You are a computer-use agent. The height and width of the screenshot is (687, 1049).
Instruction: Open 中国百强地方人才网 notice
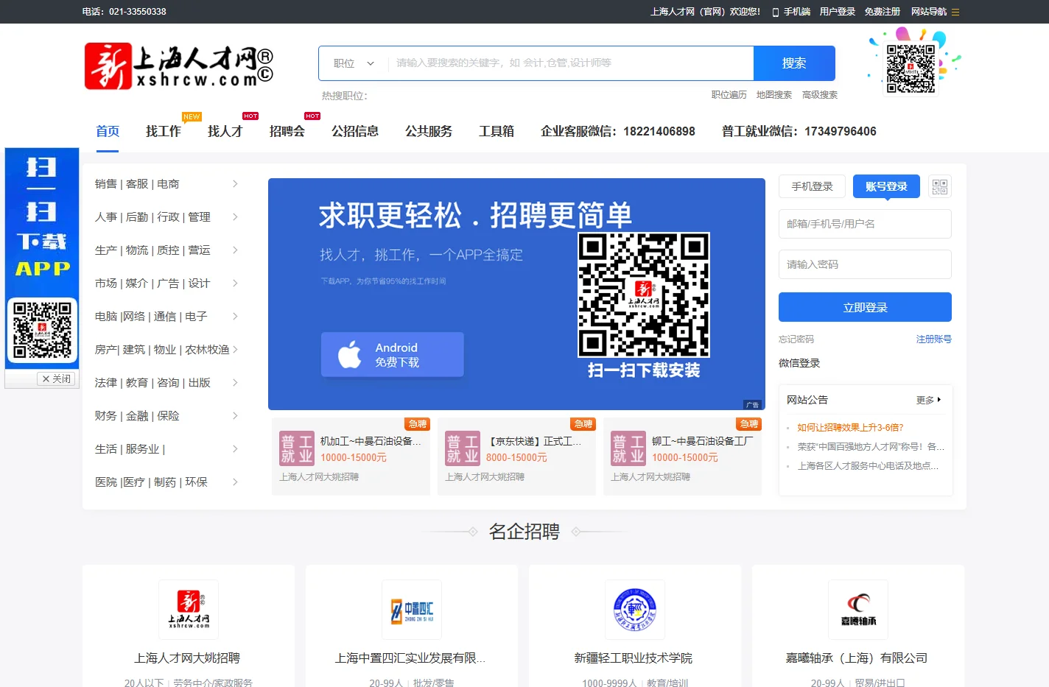click(x=871, y=446)
